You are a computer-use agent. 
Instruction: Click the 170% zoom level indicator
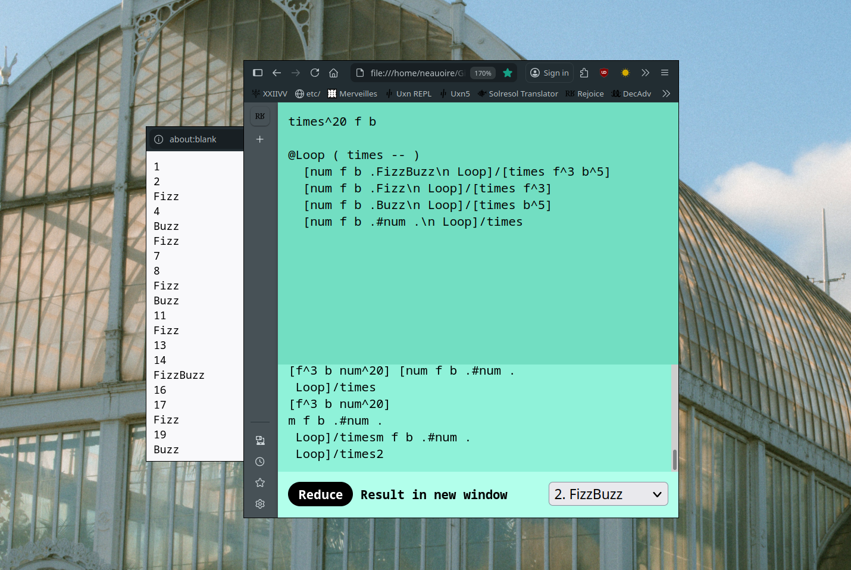483,73
